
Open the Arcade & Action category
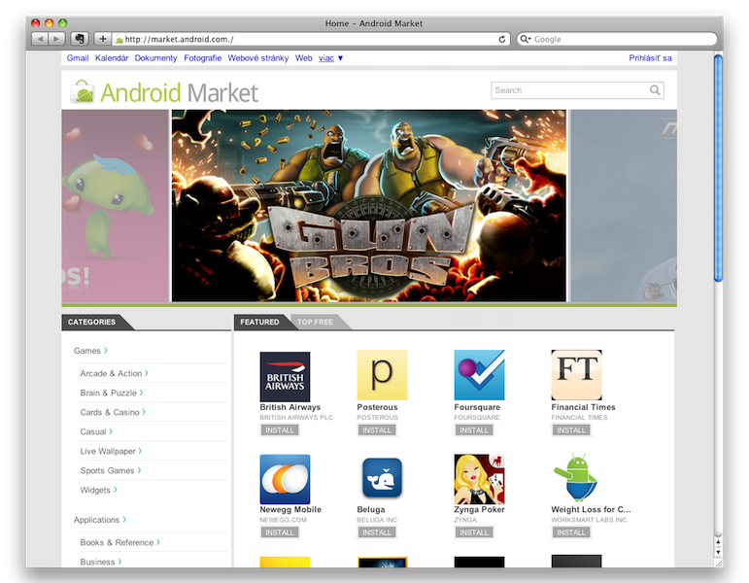115,373
